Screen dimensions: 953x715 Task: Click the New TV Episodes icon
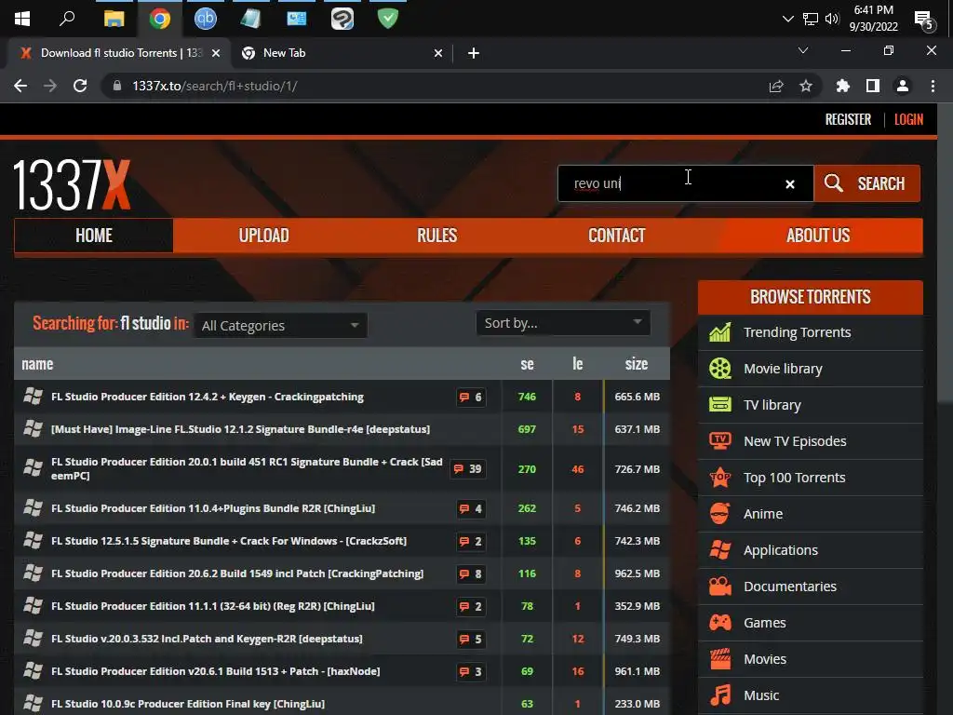(x=720, y=440)
